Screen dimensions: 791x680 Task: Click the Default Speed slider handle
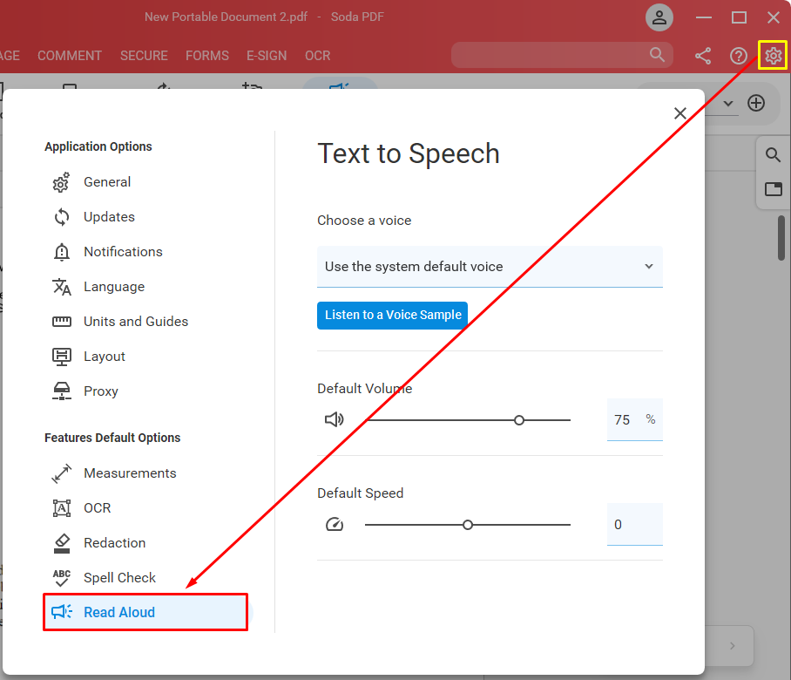point(468,525)
